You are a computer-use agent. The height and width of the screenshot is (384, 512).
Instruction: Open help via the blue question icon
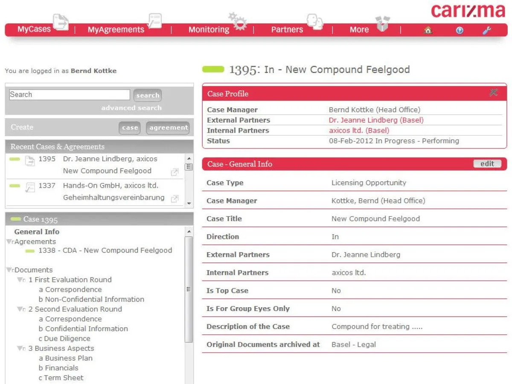click(x=460, y=30)
